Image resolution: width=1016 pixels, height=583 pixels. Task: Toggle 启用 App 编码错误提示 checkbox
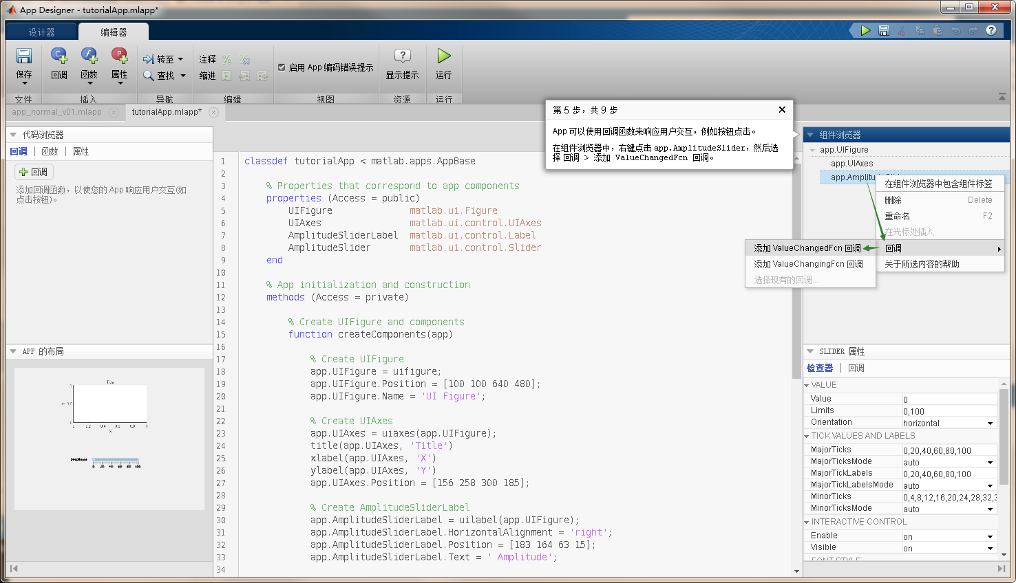282,66
